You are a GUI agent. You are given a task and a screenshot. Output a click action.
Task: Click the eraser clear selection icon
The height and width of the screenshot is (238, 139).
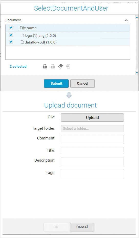tap(61, 66)
